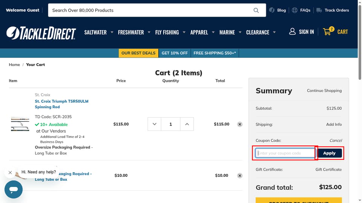Expand the Clearance dropdown arrow
The width and height of the screenshot is (362, 203).
pos(274,32)
